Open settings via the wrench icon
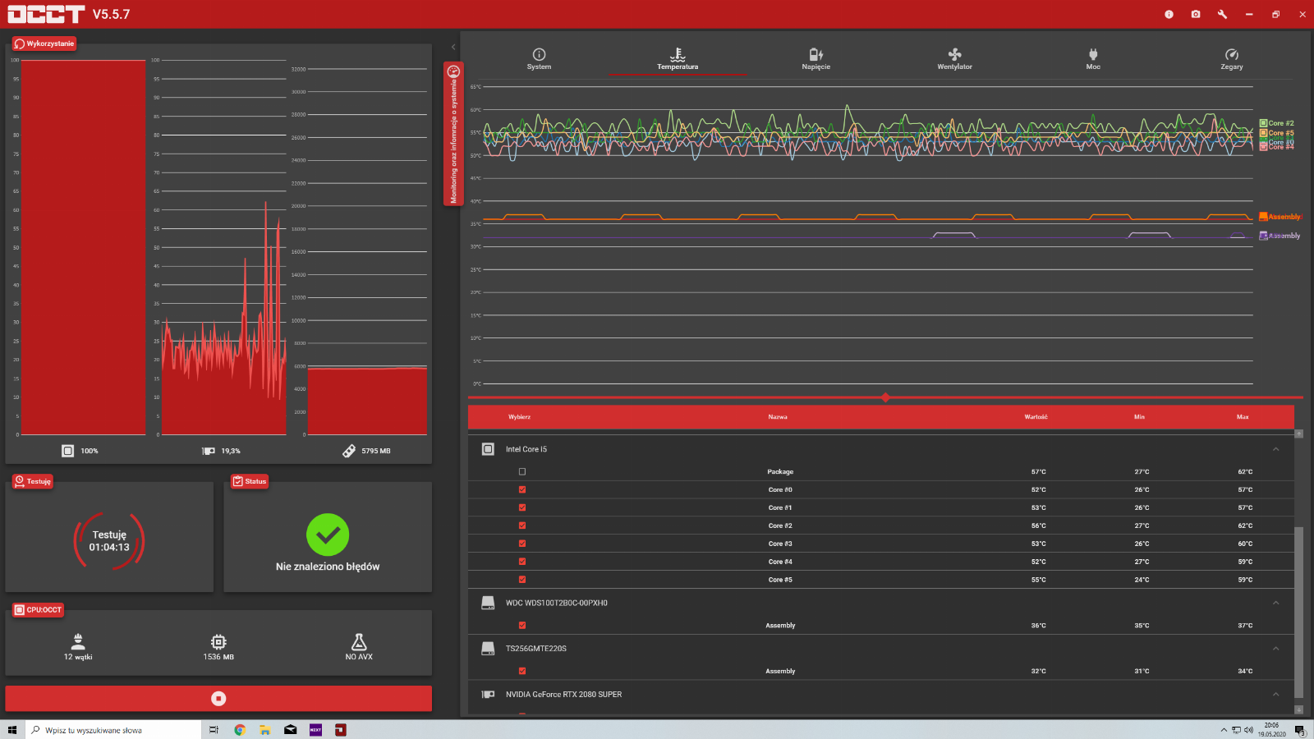The height and width of the screenshot is (739, 1314). click(1222, 14)
